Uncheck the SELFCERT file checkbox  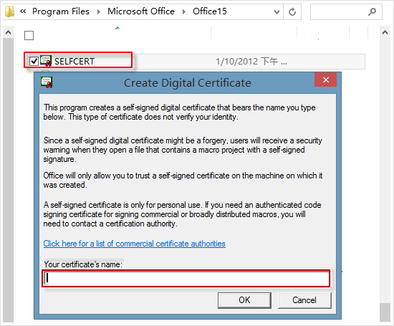click(x=34, y=61)
